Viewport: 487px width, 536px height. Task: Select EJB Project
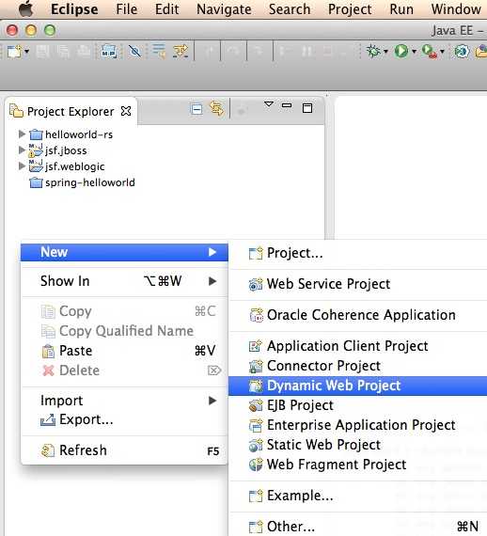pyautogui.click(x=358, y=405)
